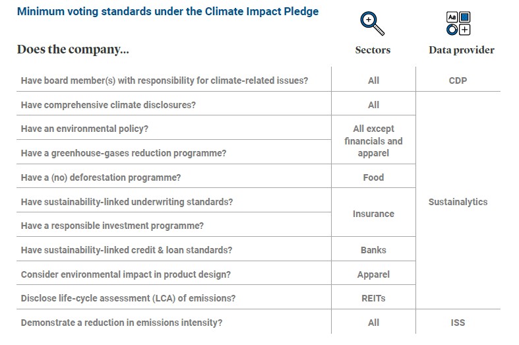This screenshot has width=519, height=345.
Task: Select the 'Data provider' column header
Action: (461, 50)
